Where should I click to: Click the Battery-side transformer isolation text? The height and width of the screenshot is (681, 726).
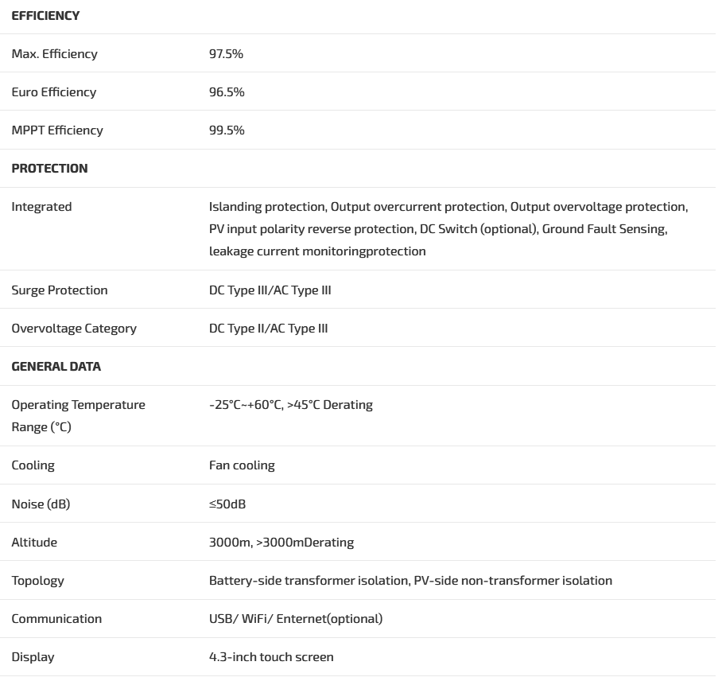308,581
